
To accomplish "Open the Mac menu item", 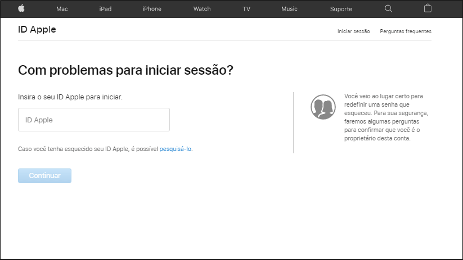I will [62, 9].
